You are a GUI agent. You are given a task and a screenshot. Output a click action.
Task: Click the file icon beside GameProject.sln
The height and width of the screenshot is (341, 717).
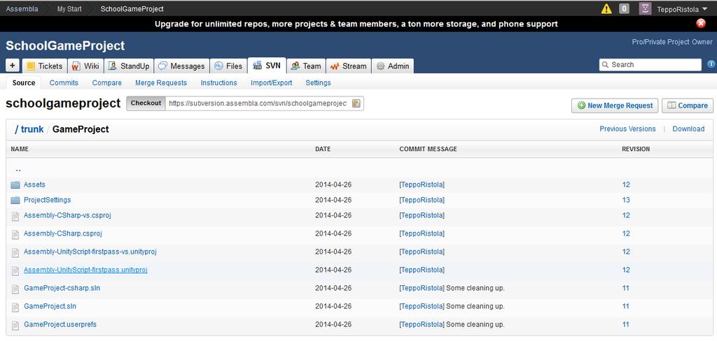(15, 307)
